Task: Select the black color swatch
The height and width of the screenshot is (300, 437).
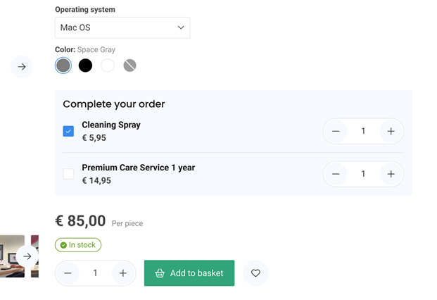Action: point(85,65)
